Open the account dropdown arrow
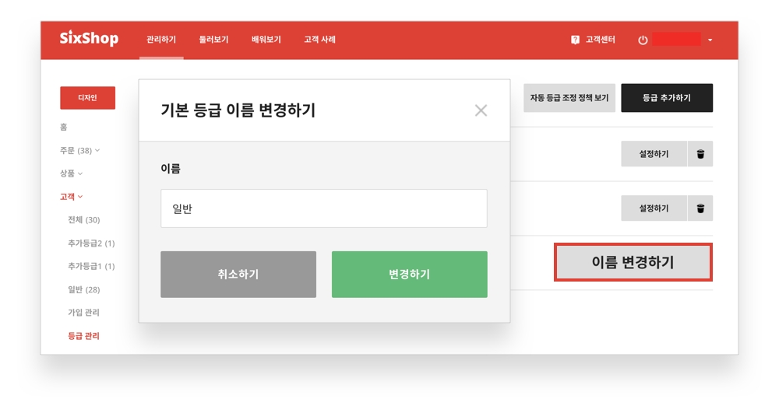Image resolution: width=779 pixels, height=406 pixels. pos(710,40)
